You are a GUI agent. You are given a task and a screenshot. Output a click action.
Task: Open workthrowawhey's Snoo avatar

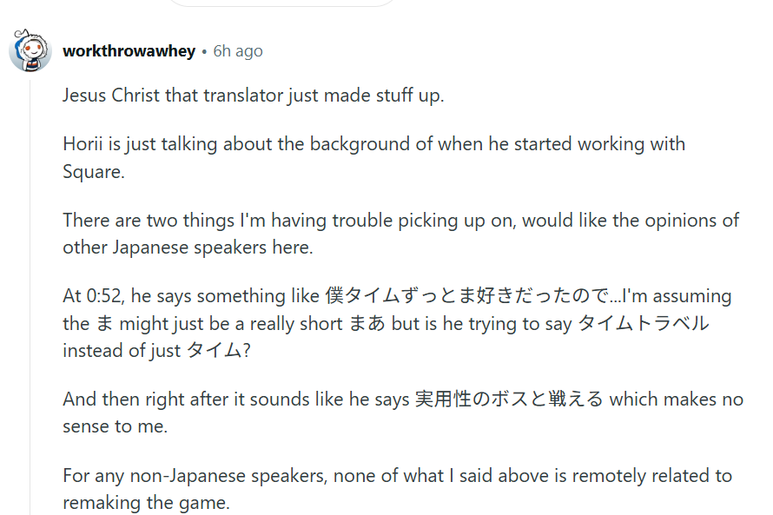30,50
